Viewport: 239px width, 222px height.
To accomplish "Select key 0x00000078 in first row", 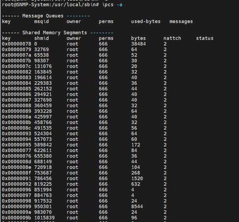I will 16,44.
